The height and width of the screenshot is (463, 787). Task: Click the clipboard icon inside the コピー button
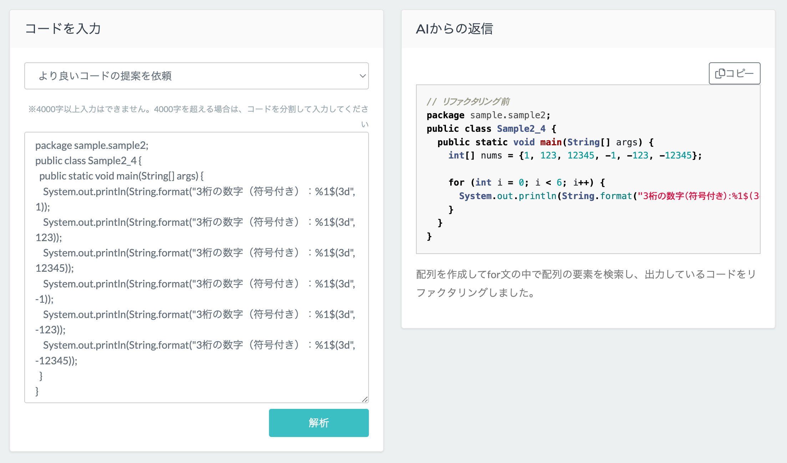point(720,73)
